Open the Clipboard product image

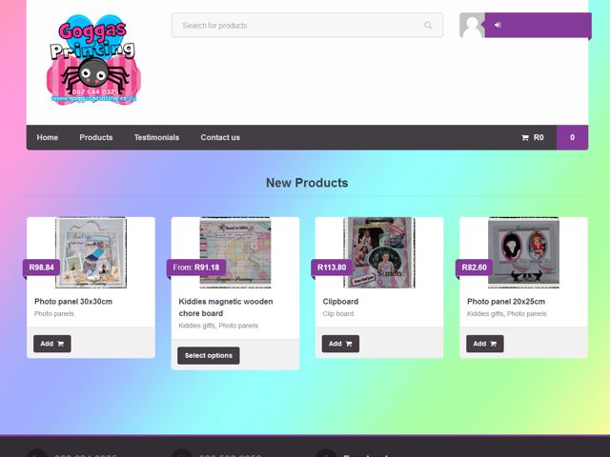tap(379, 252)
